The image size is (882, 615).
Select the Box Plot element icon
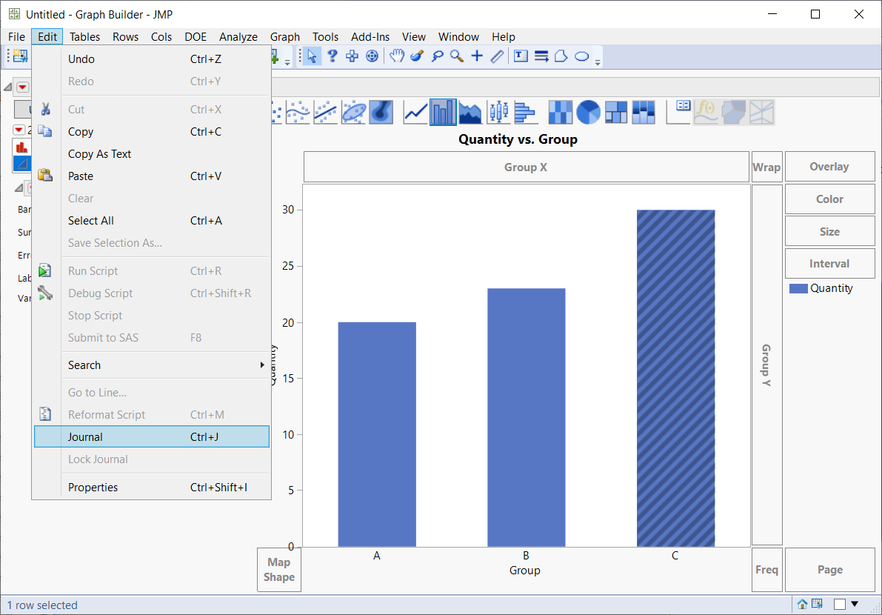(498, 112)
